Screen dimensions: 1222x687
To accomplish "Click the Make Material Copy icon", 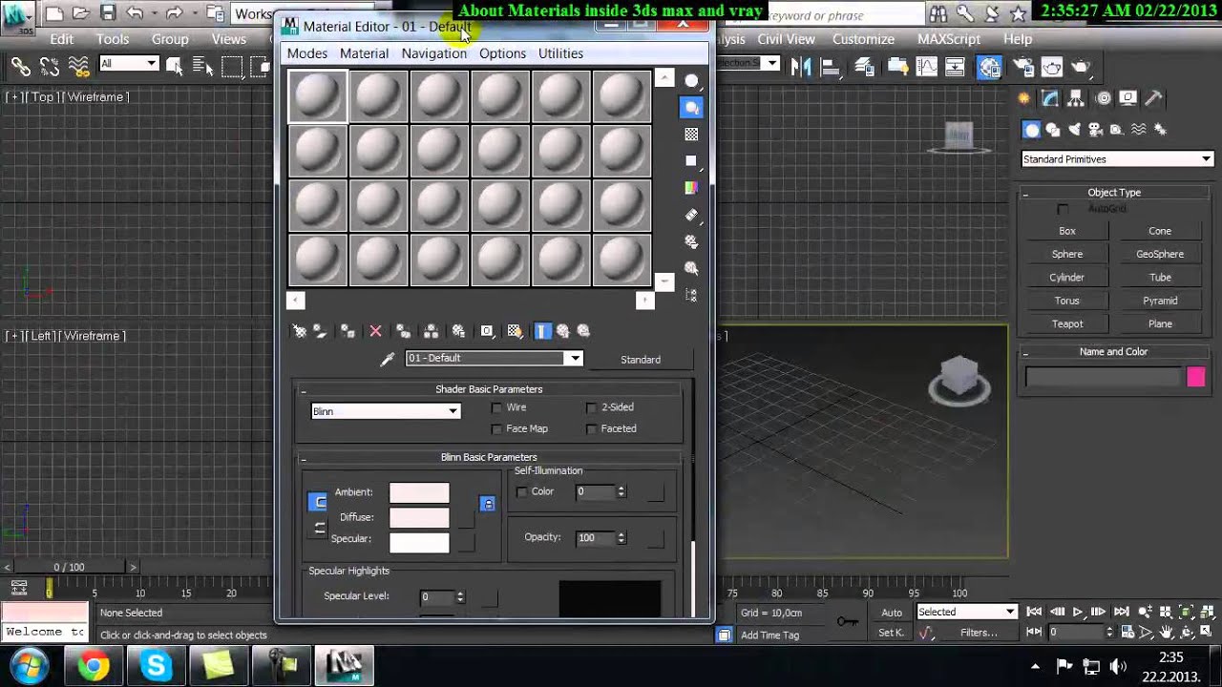I will tap(403, 331).
